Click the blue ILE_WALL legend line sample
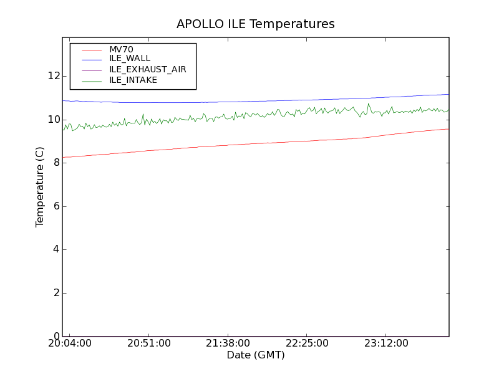This screenshot has width=499, height=374. tap(92, 59)
